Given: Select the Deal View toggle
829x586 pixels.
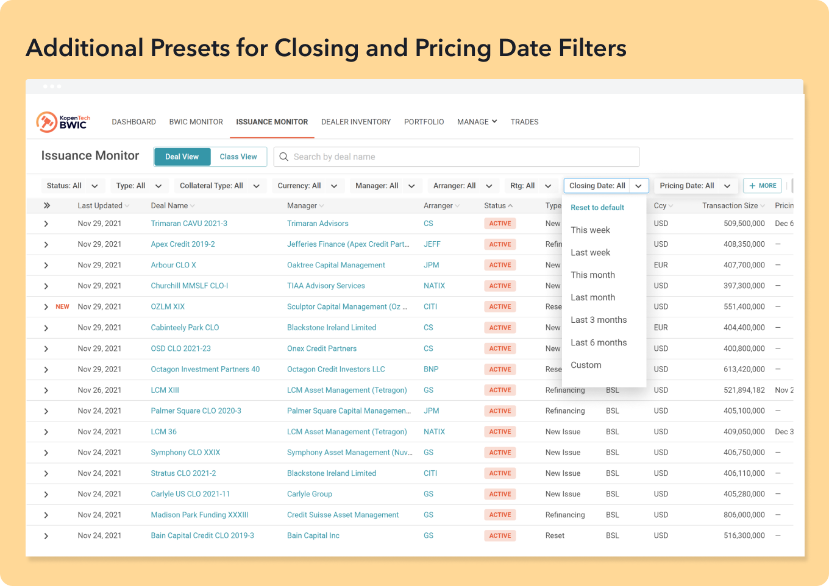Looking at the screenshot, I should coord(182,157).
